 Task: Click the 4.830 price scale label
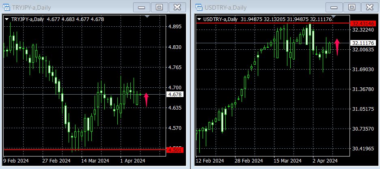coord(175,47)
